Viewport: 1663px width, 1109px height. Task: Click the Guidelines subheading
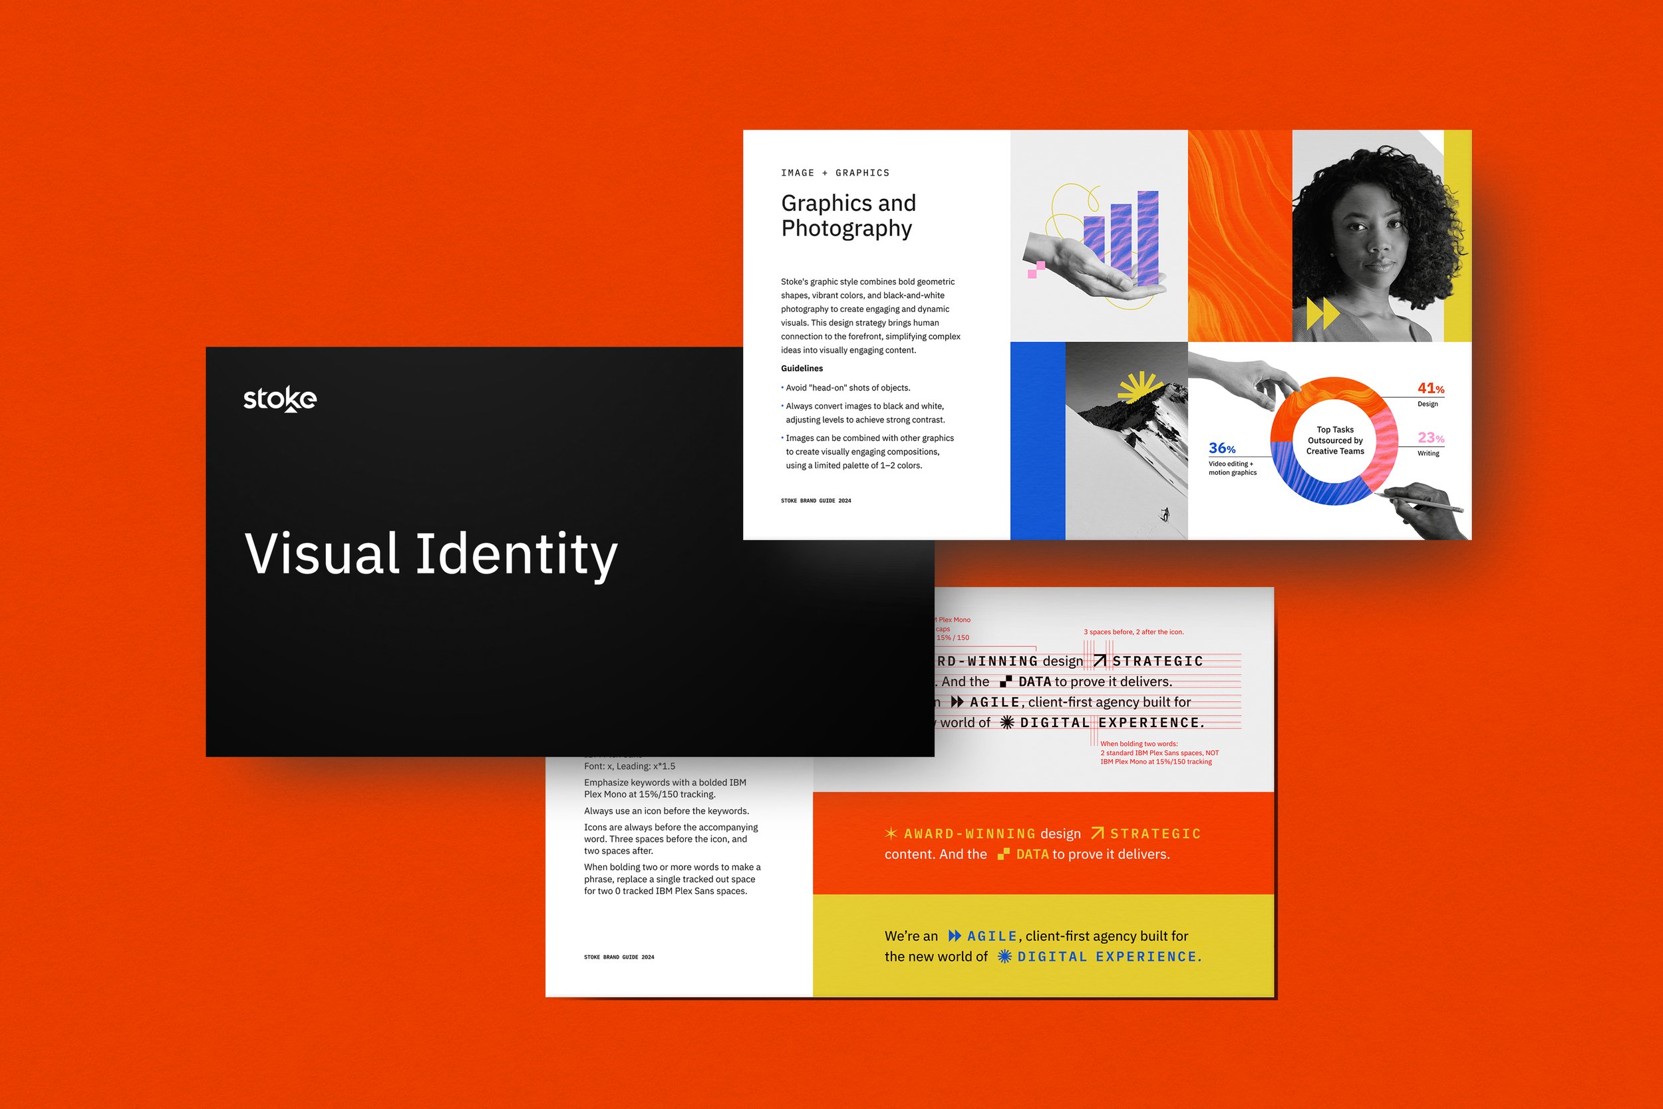(802, 368)
